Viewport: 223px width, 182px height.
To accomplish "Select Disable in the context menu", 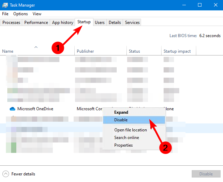I will pyautogui.click(x=121, y=120).
